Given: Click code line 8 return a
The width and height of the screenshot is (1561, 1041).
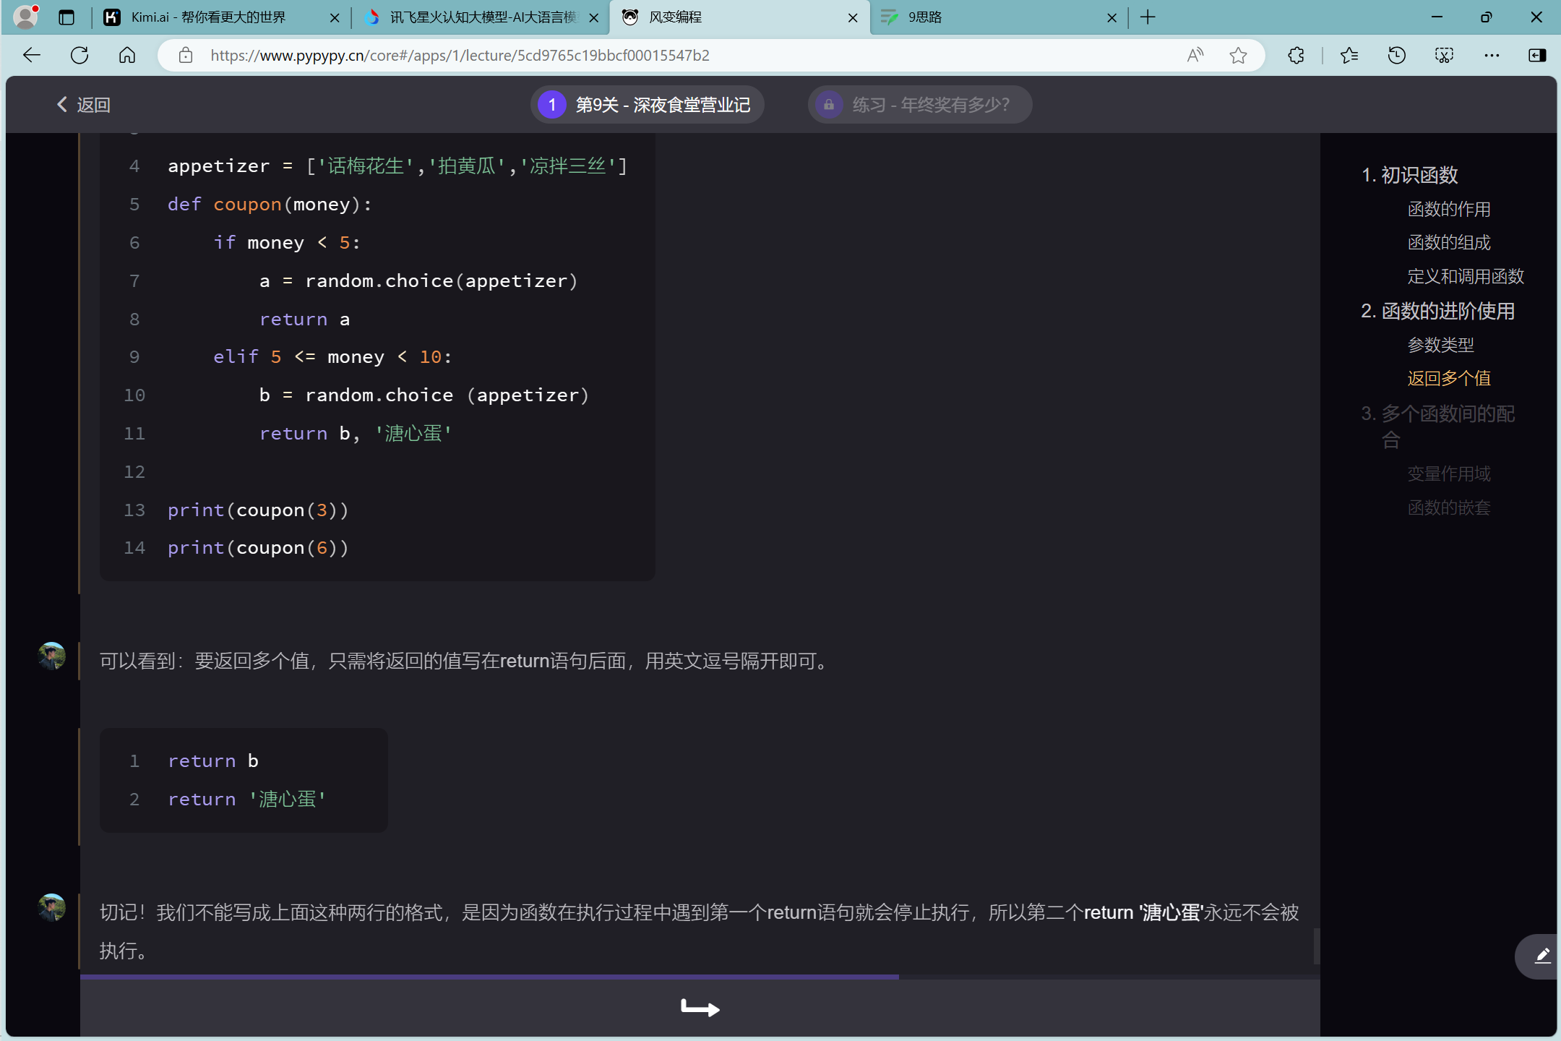Looking at the screenshot, I should 305,320.
